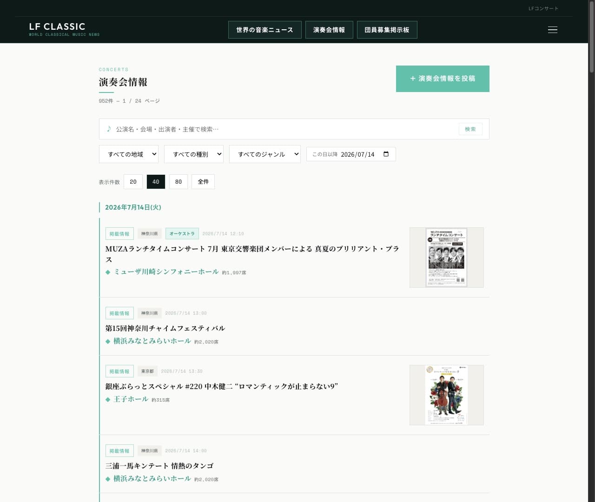Image resolution: width=595 pixels, height=502 pixels.
Task: Set display count to 80
Action: tap(178, 182)
